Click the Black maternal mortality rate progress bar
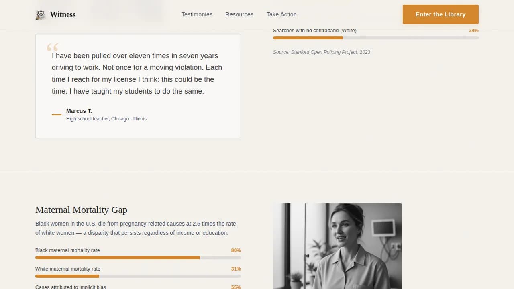Viewport: 514px width, 289px height. 138,257
